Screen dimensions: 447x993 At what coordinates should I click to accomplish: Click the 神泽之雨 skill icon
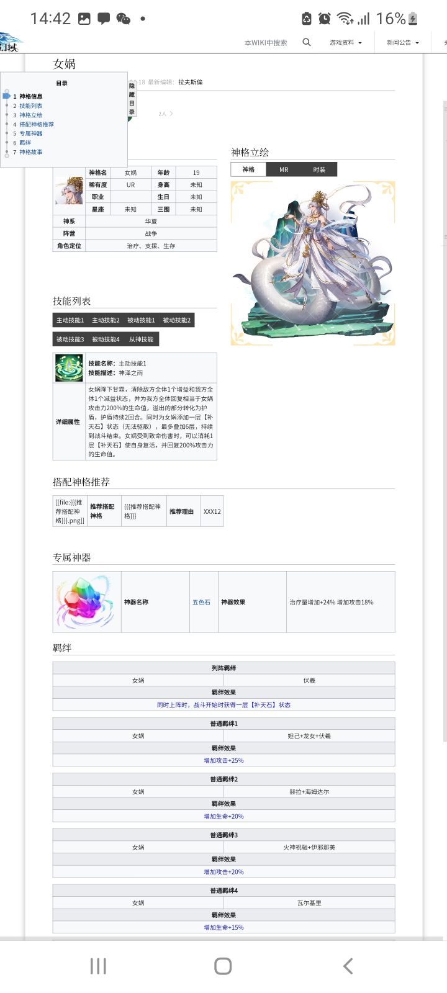point(69,368)
